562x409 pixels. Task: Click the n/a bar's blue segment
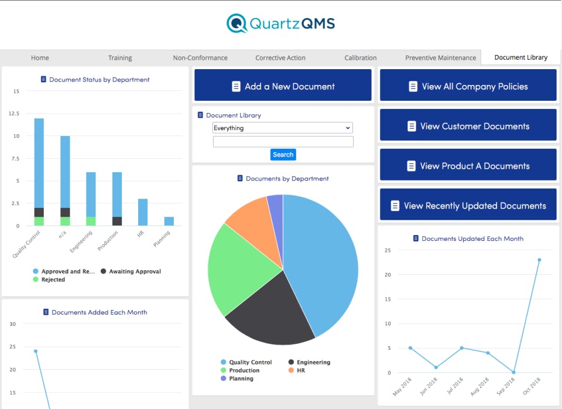65,172
